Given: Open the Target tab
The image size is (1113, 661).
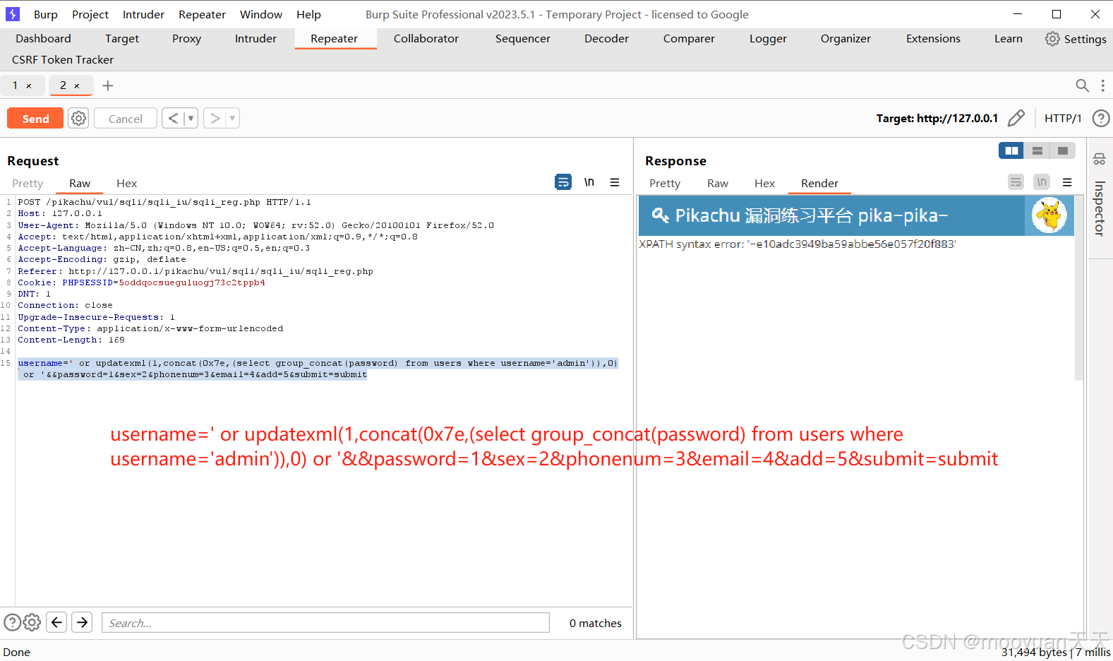Looking at the screenshot, I should [x=122, y=39].
